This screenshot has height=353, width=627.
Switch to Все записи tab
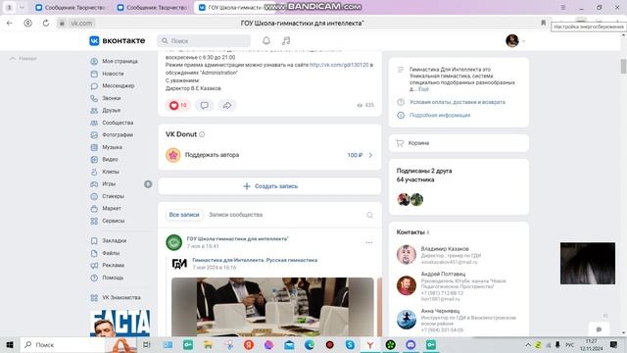(184, 215)
